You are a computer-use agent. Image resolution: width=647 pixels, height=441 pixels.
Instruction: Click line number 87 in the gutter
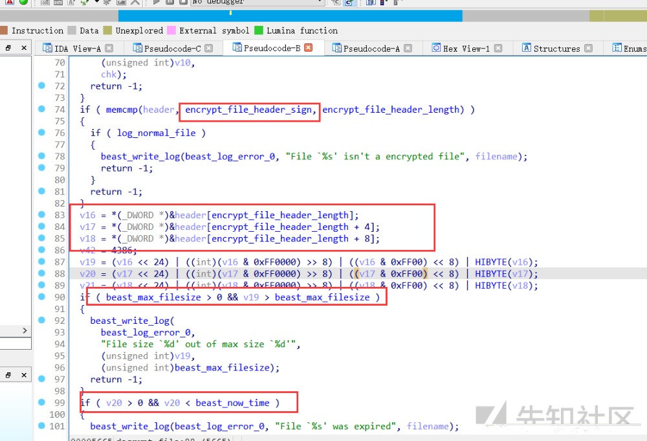60,262
